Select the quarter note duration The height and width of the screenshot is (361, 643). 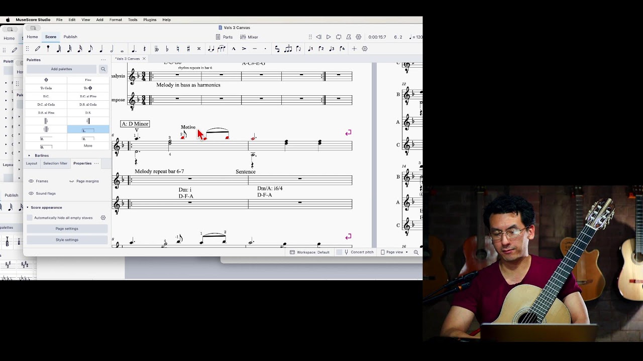click(x=101, y=49)
